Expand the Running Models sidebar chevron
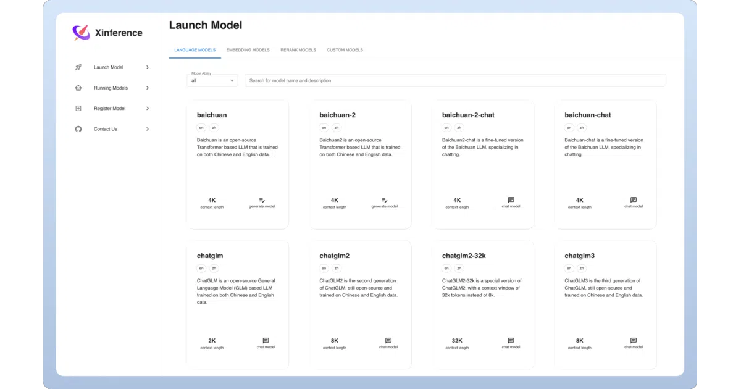 (x=148, y=88)
